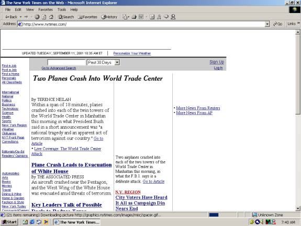Click the Discuss toolbar icon
Screen dimensions: 301x226
(152, 17)
